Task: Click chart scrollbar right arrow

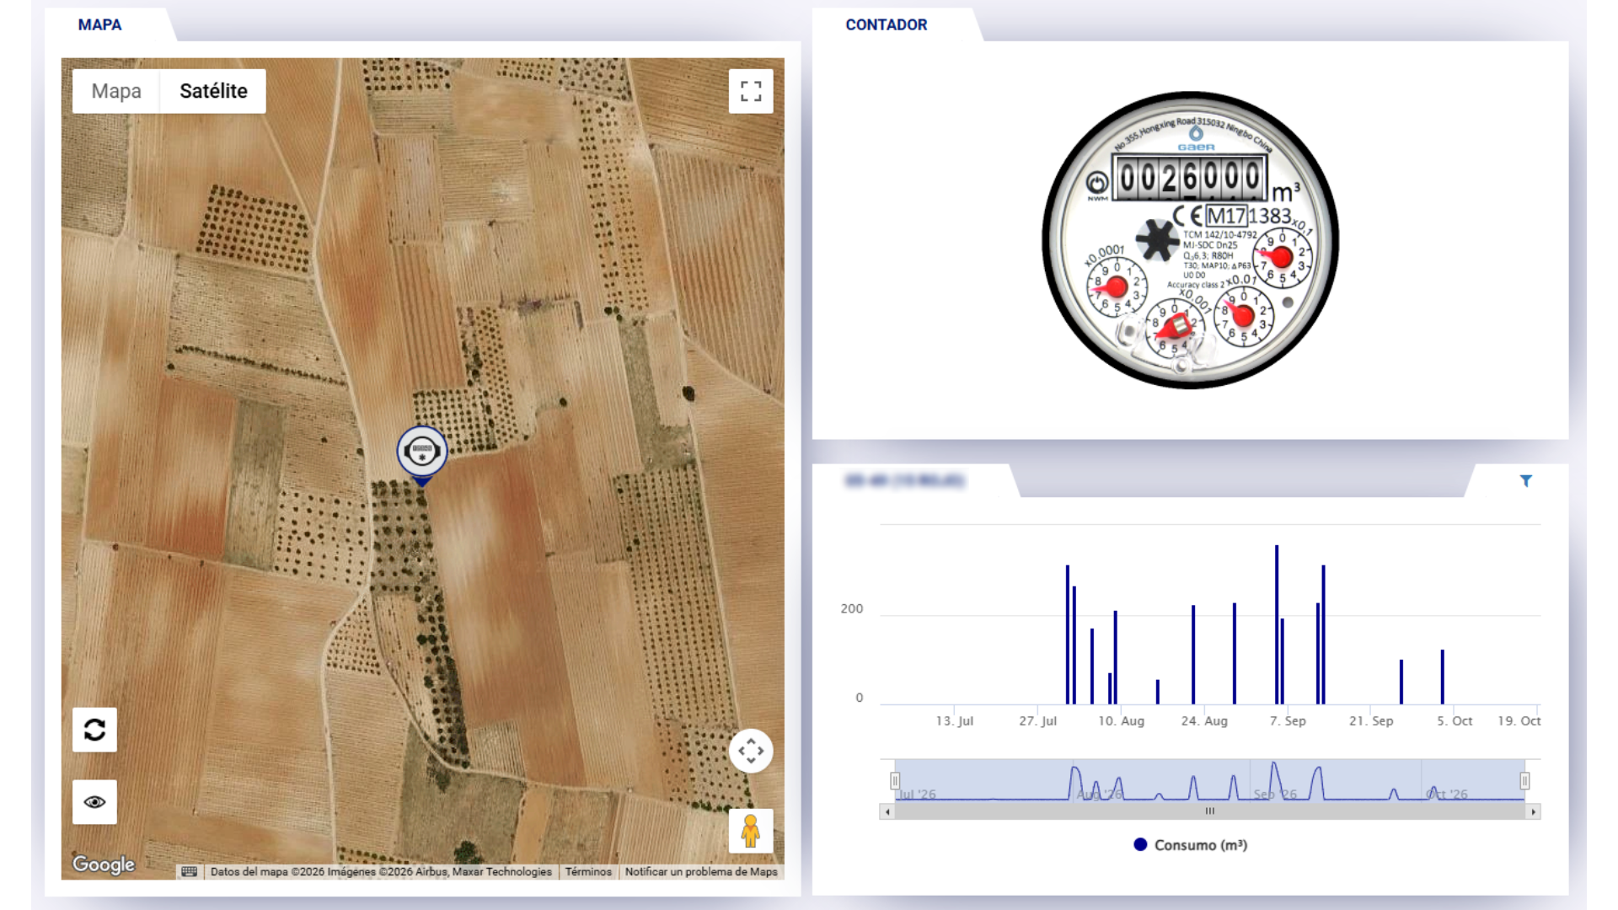Action: click(x=1534, y=812)
